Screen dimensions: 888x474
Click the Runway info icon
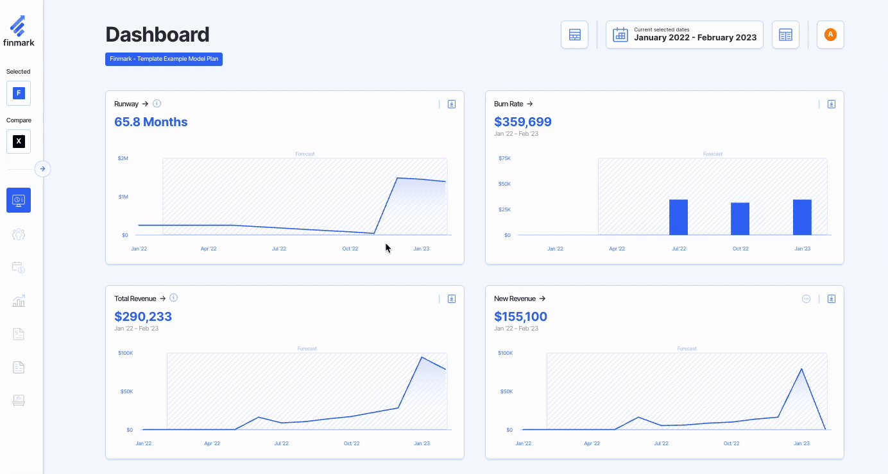click(157, 103)
